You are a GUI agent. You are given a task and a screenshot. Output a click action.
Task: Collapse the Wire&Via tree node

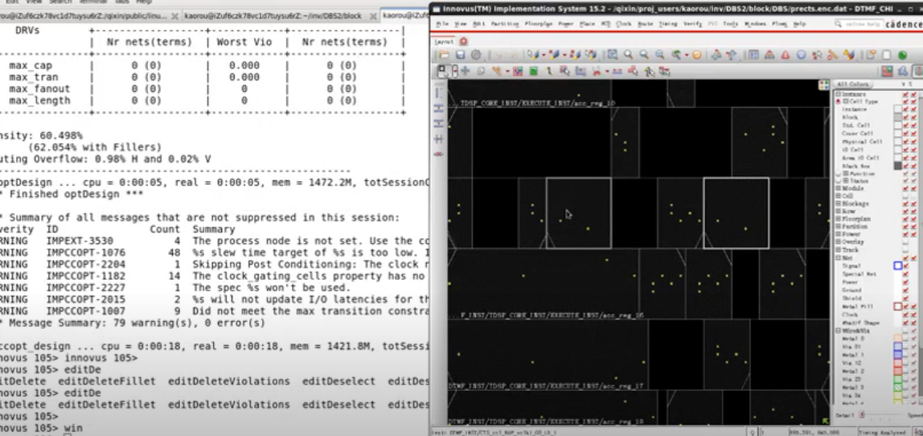click(839, 331)
